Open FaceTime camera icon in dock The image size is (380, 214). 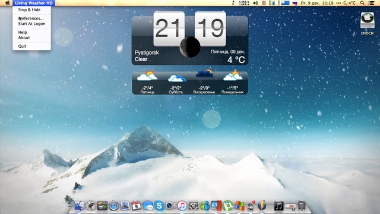point(170,206)
